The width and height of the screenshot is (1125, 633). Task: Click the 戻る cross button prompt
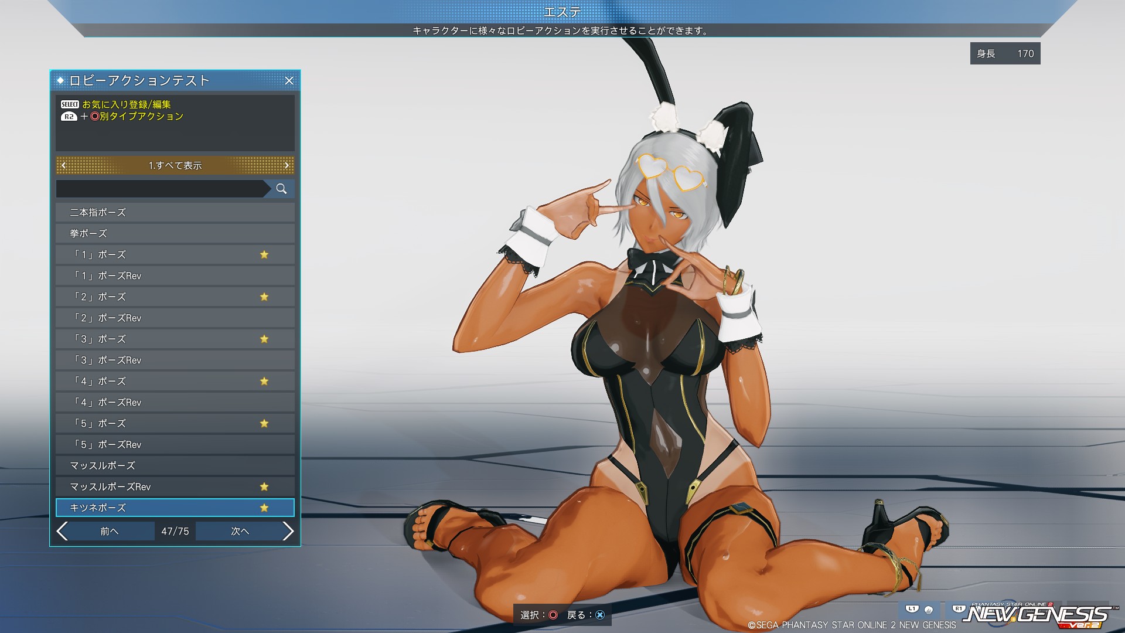coord(600,615)
